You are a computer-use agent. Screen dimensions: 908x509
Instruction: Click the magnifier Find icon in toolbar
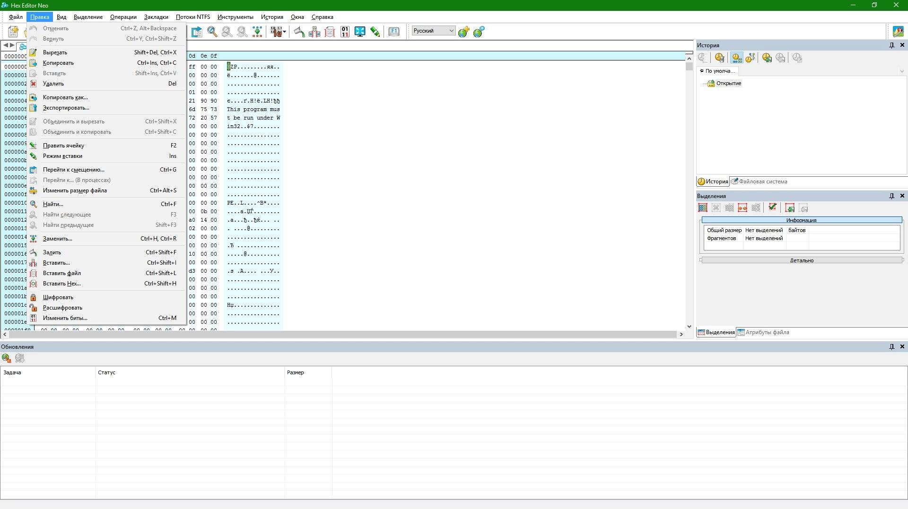pyautogui.click(x=212, y=32)
